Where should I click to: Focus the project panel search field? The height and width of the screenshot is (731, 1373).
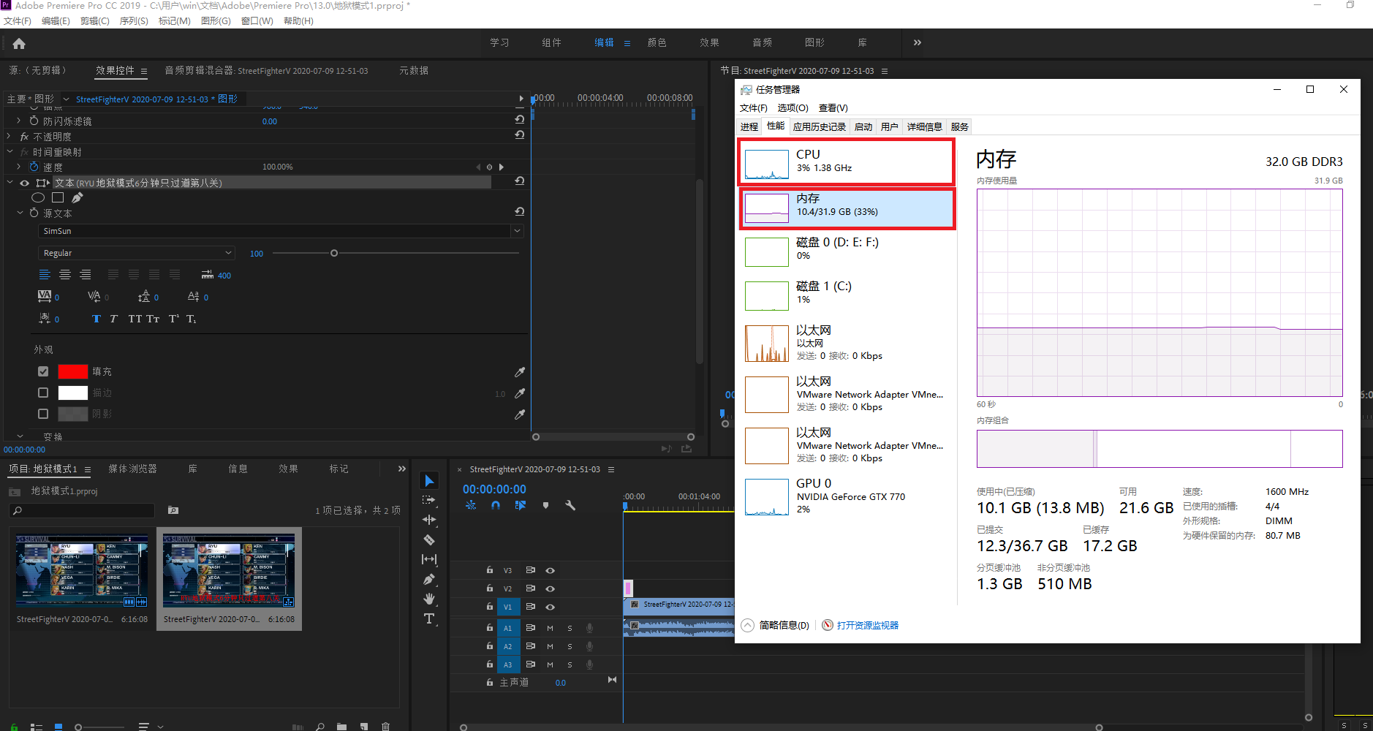click(x=83, y=510)
